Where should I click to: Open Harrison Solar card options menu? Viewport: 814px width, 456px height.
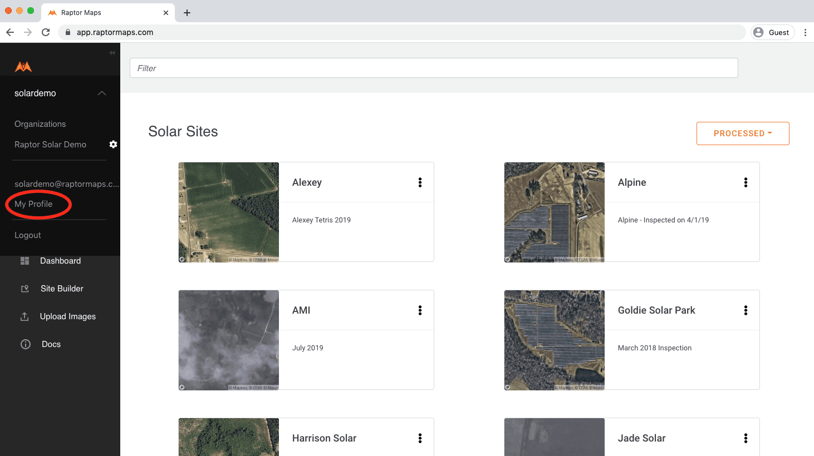[420, 438]
